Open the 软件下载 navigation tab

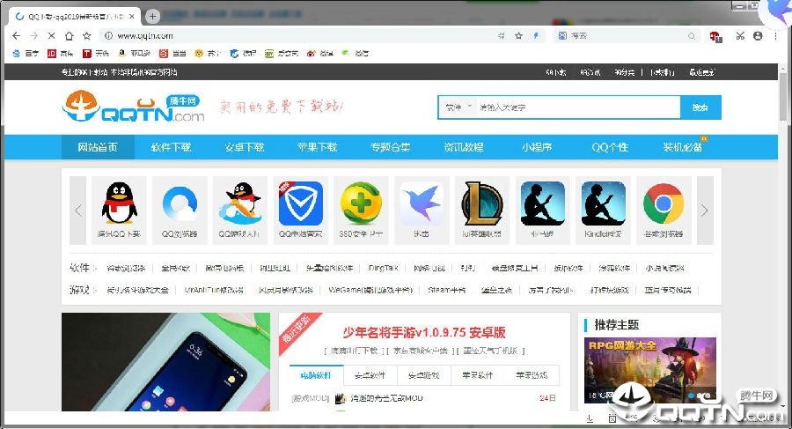(171, 147)
